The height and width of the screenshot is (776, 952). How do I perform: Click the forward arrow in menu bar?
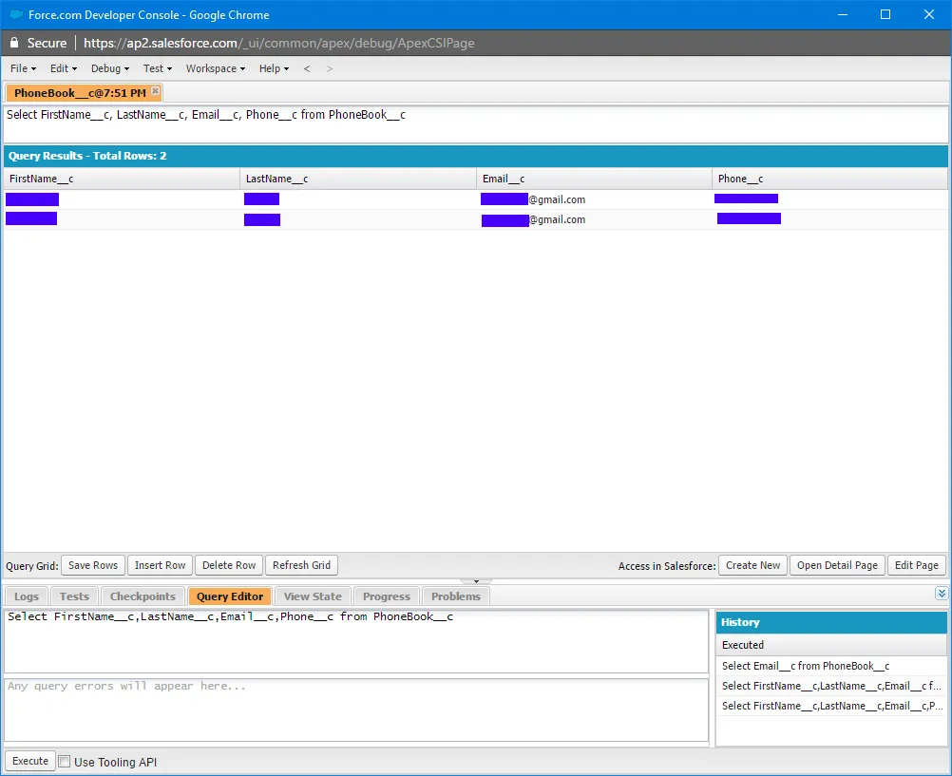point(330,68)
